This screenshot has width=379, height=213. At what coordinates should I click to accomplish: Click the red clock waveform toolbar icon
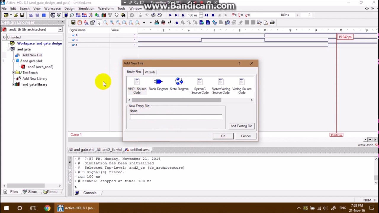coord(80,22)
